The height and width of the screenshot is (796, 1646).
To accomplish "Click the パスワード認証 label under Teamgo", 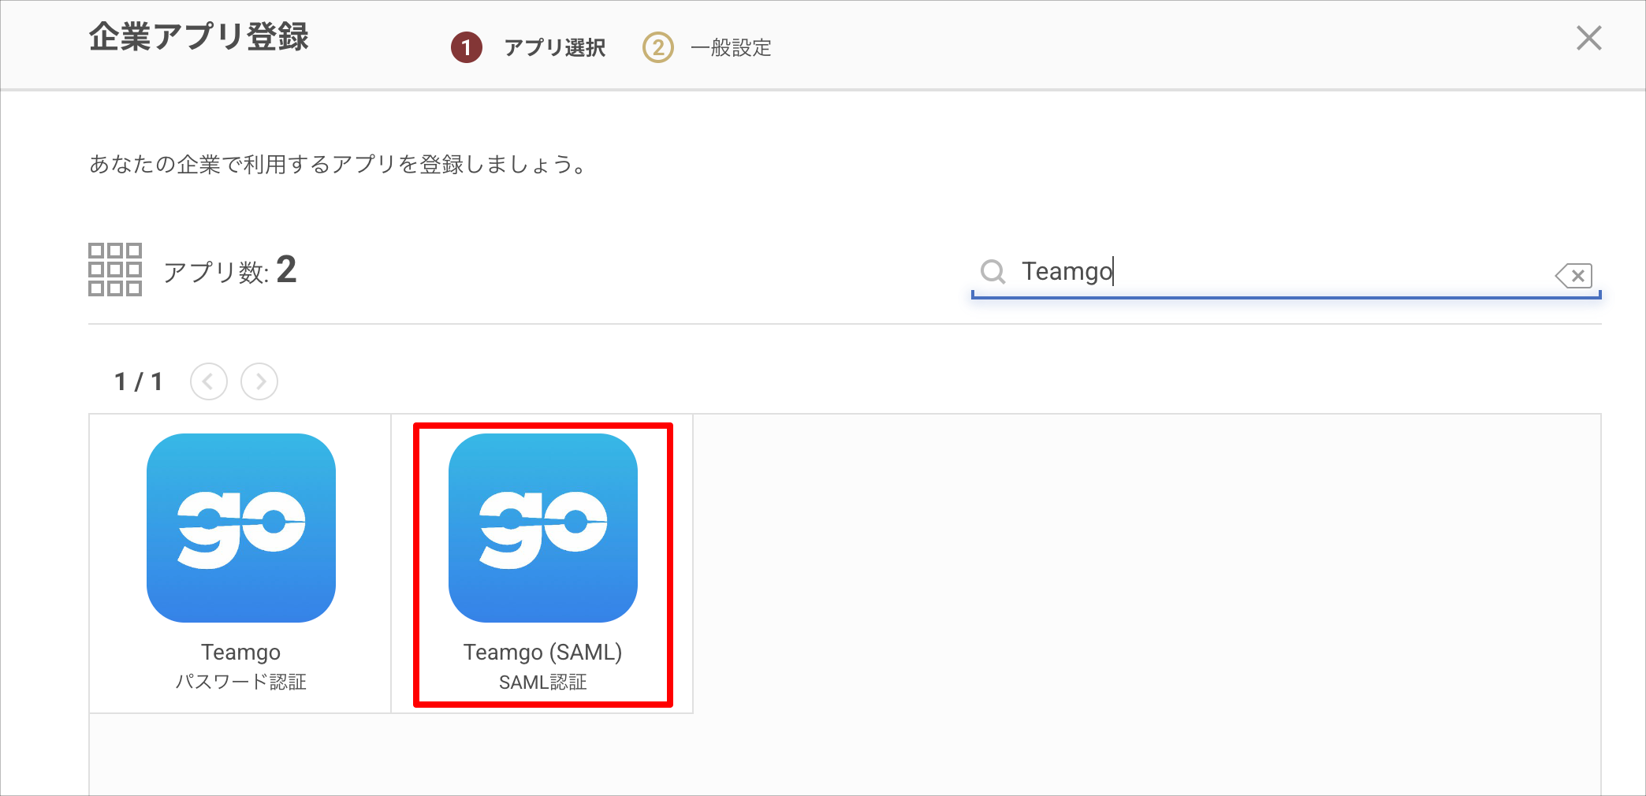I will coord(241,682).
